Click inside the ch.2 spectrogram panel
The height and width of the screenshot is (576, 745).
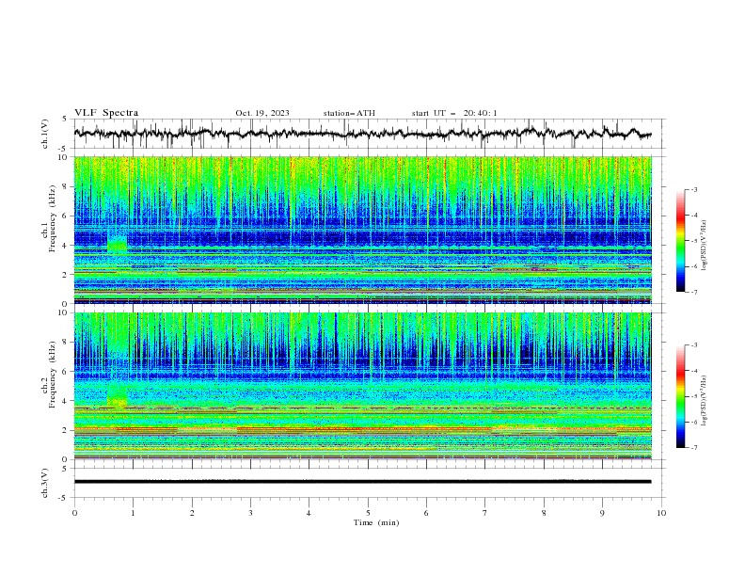pos(362,386)
